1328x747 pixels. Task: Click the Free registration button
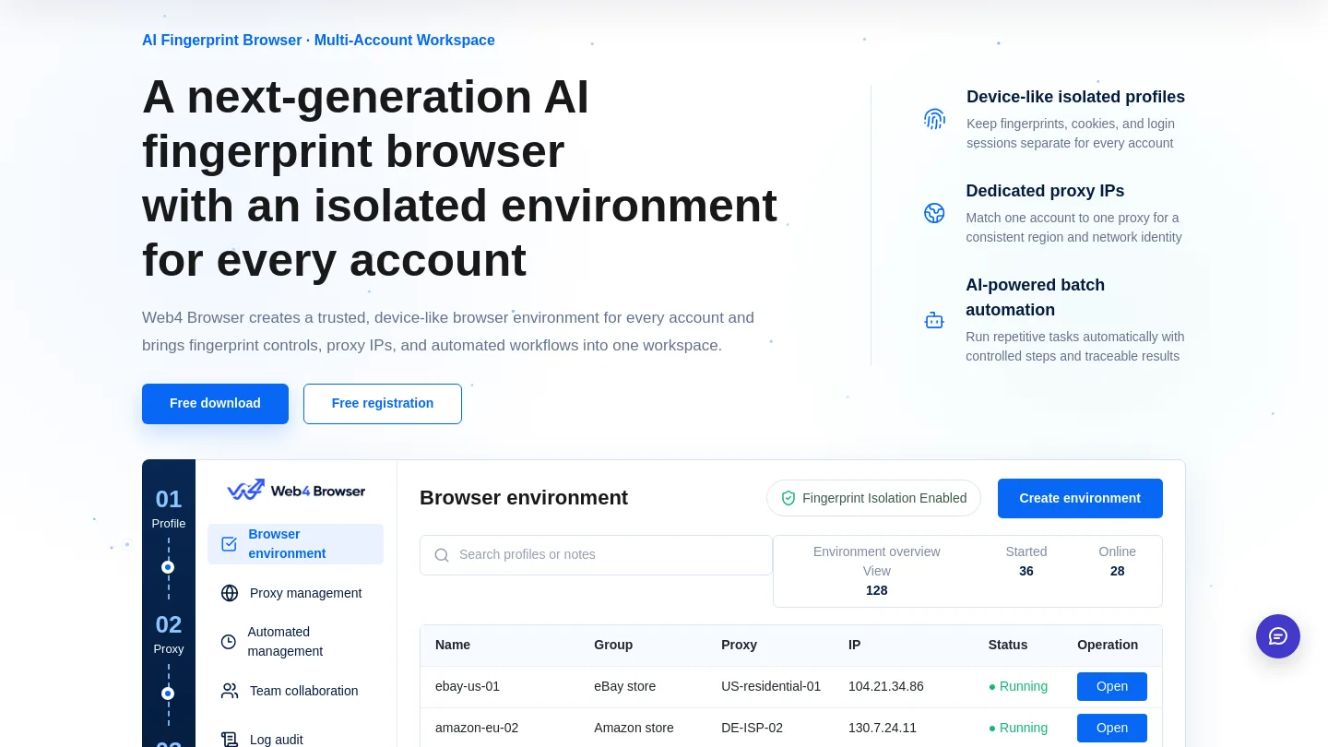(x=383, y=404)
